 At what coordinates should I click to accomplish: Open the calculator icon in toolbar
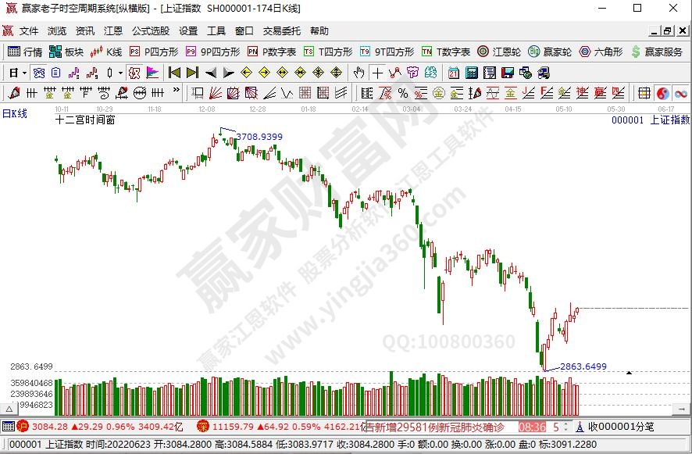471,73
